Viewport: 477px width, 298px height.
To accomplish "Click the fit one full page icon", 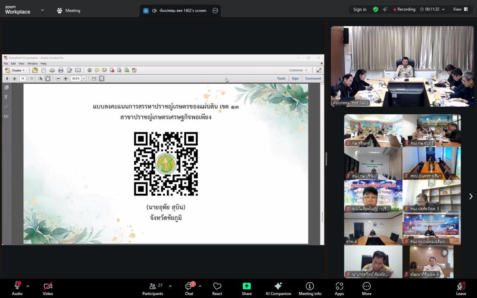I will click(101, 79).
